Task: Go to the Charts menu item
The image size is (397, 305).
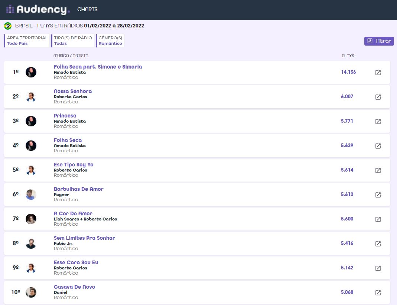Action: pyautogui.click(x=87, y=9)
